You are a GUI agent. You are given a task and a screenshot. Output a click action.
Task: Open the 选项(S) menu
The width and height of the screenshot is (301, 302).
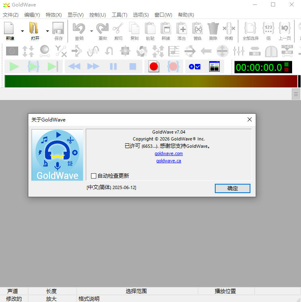[x=141, y=15]
